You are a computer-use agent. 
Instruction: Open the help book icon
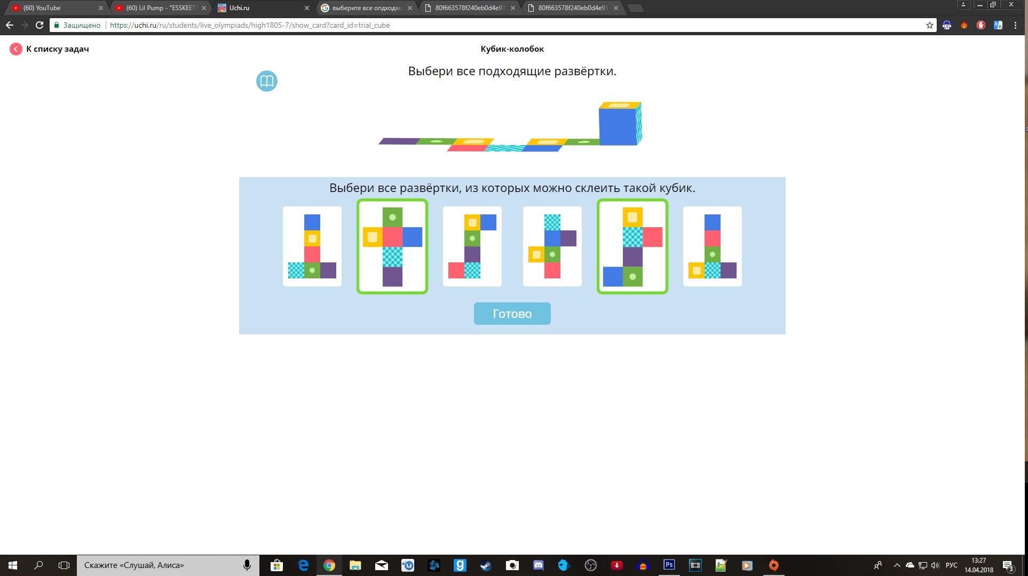pyautogui.click(x=267, y=81)
